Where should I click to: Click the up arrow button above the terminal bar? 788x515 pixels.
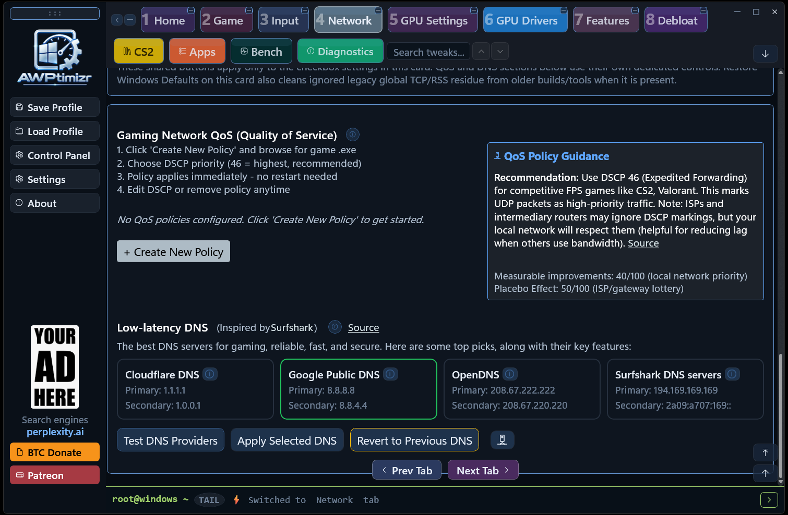pos(765,473)
